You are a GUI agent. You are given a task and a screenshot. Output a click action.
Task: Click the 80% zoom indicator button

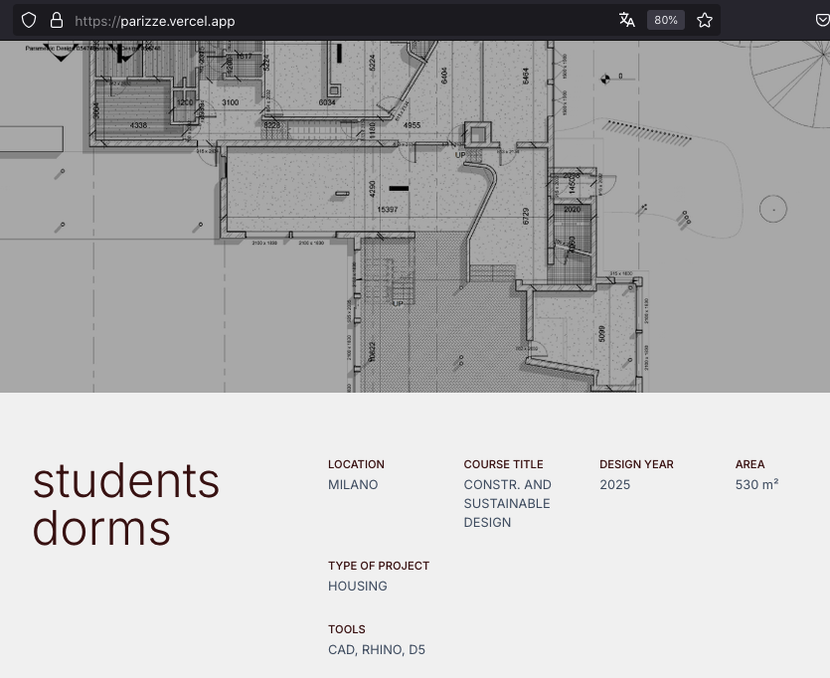(x=665, y=20)
